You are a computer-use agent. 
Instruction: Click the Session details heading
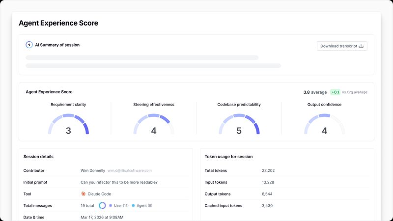(x=38, y=157)
